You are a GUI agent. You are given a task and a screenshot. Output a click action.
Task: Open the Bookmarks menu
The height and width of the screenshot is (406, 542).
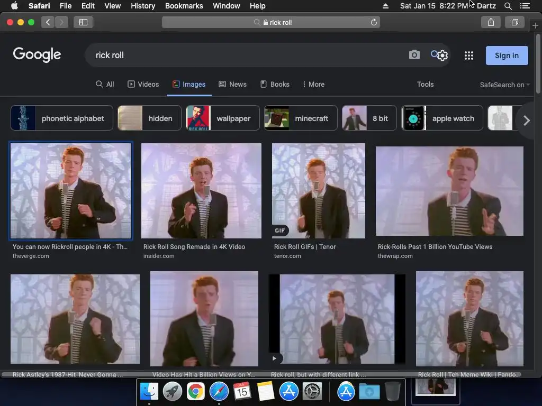pyautogui.click(x=184, y=6)
